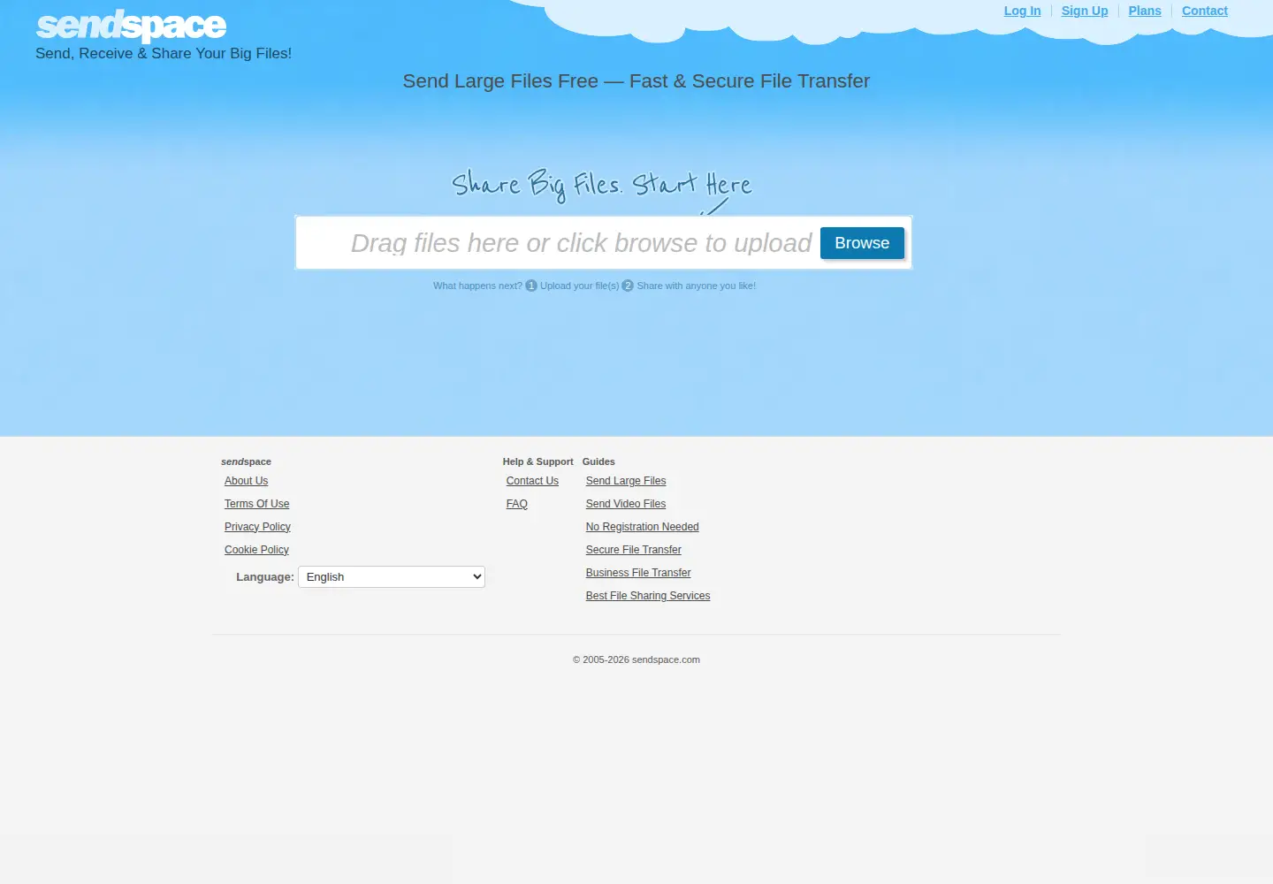1273x884 pixels.
Task: Click the 'Help & Support' footer heading
Action: coord(538,461)
